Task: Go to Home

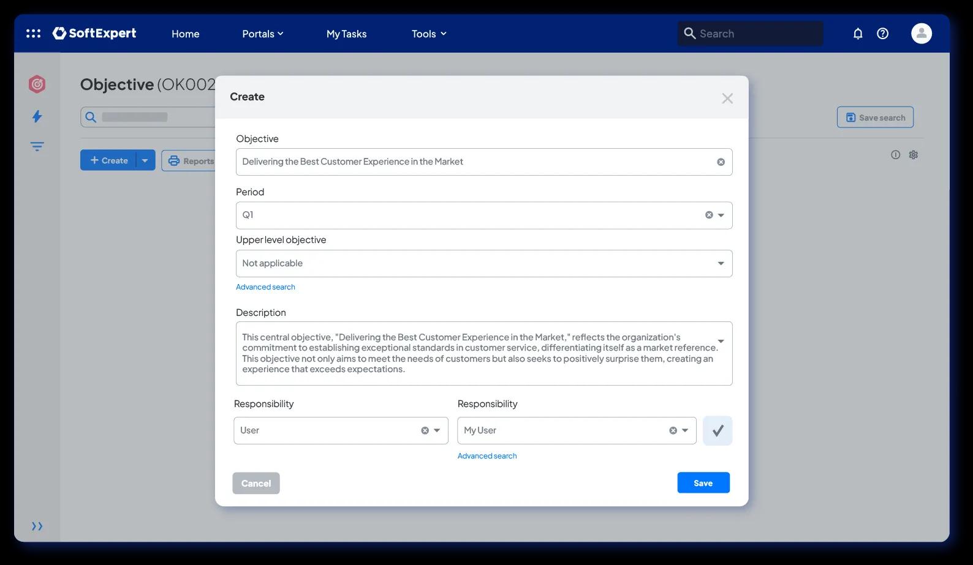Action: pyautogui.click(x=186, y=34)
